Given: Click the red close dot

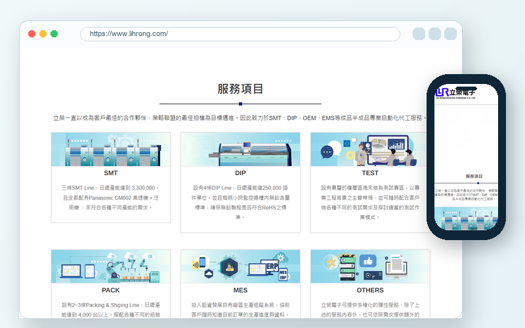Looking at the screenshot, I should pos(31,34).
